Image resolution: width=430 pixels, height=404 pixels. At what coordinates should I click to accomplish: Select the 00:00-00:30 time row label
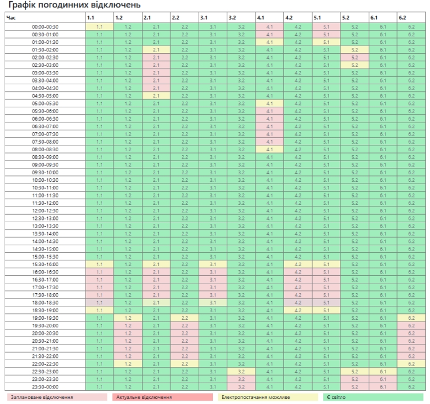click(x=43, y=27)
